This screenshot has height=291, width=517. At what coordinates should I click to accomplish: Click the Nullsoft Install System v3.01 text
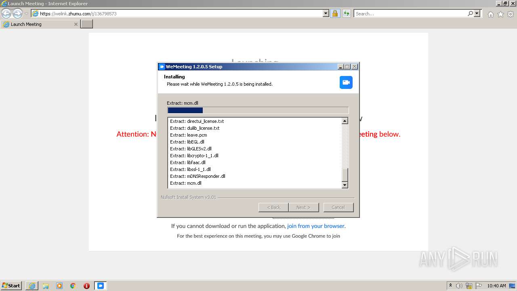[x=188, y=197]
